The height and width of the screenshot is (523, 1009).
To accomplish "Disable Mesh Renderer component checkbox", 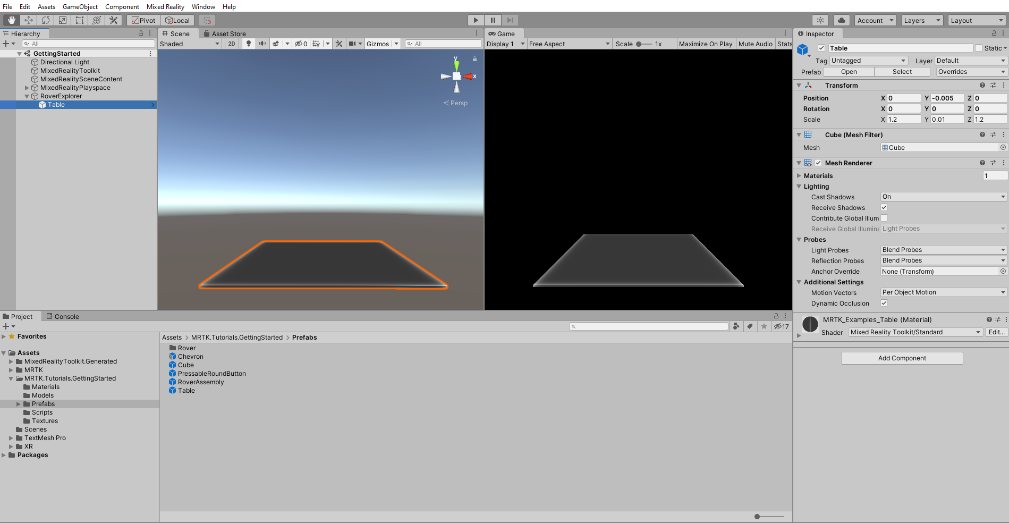I will (818, 163).
